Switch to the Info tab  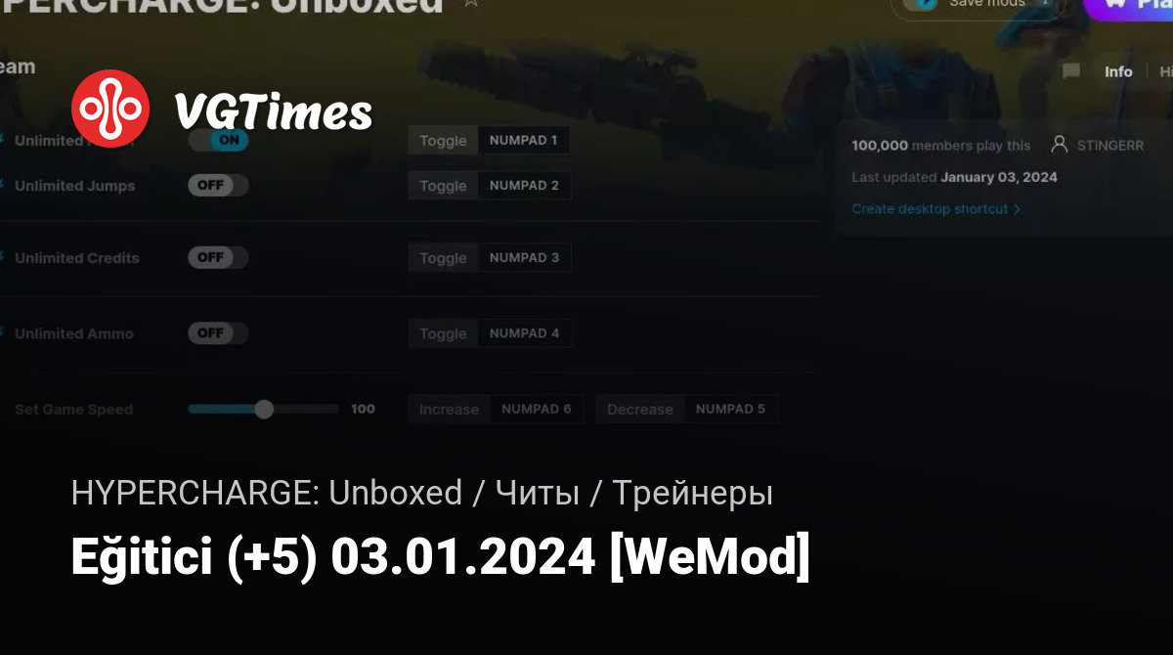click(1118, 71)
